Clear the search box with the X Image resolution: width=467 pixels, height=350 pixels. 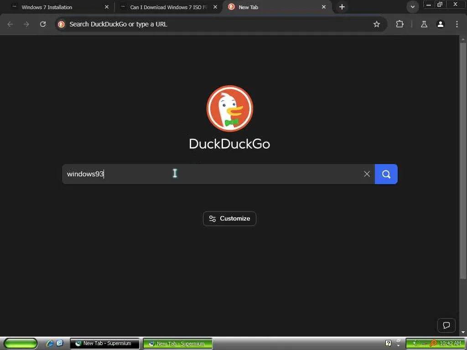pos(367,174)
